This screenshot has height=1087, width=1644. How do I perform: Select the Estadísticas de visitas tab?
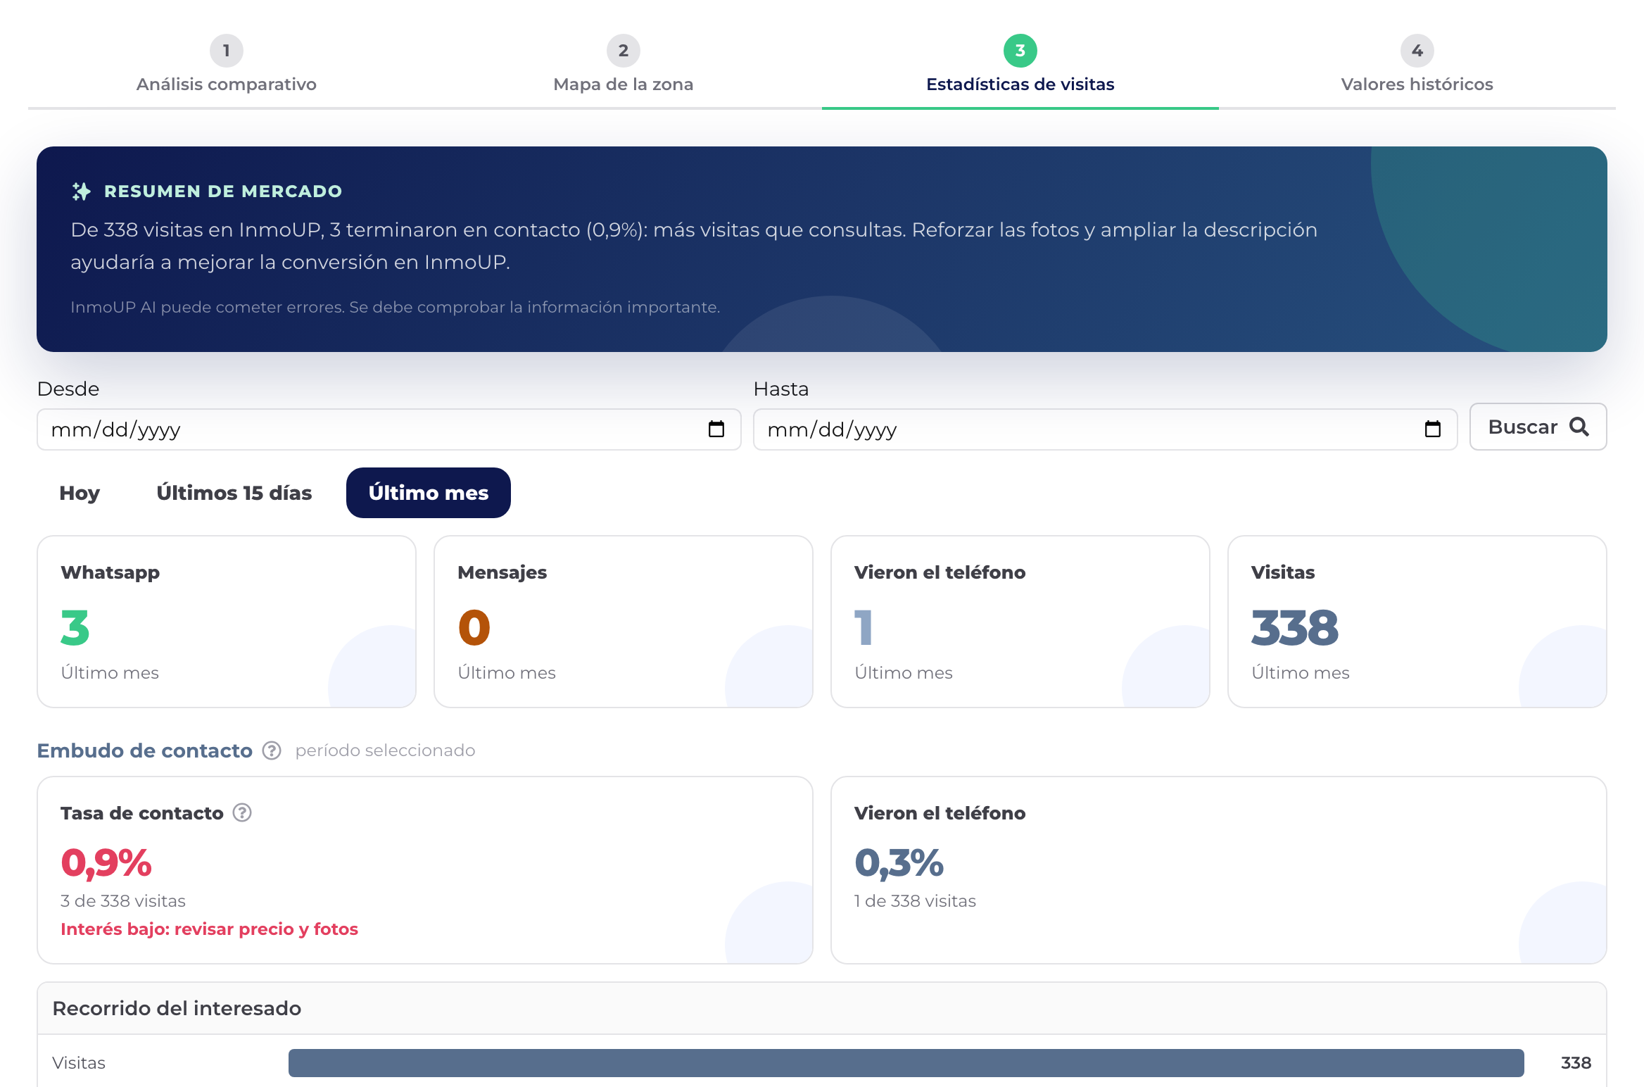1020,65
